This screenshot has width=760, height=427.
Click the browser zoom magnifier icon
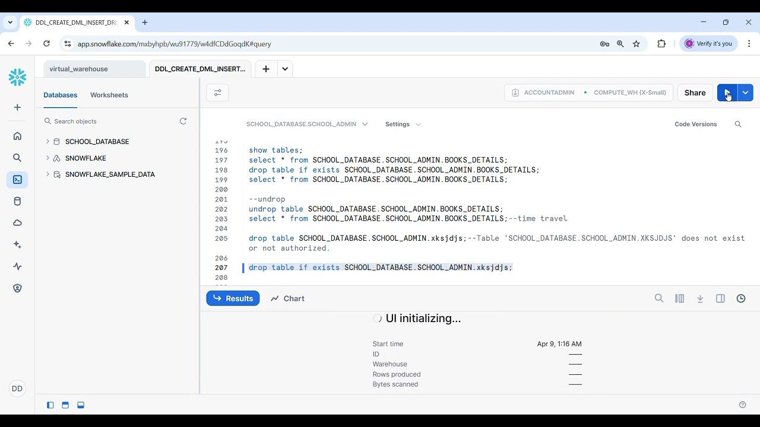pos(620,44)
